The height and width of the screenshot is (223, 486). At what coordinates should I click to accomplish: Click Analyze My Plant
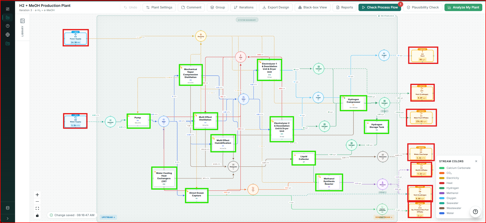463,7
